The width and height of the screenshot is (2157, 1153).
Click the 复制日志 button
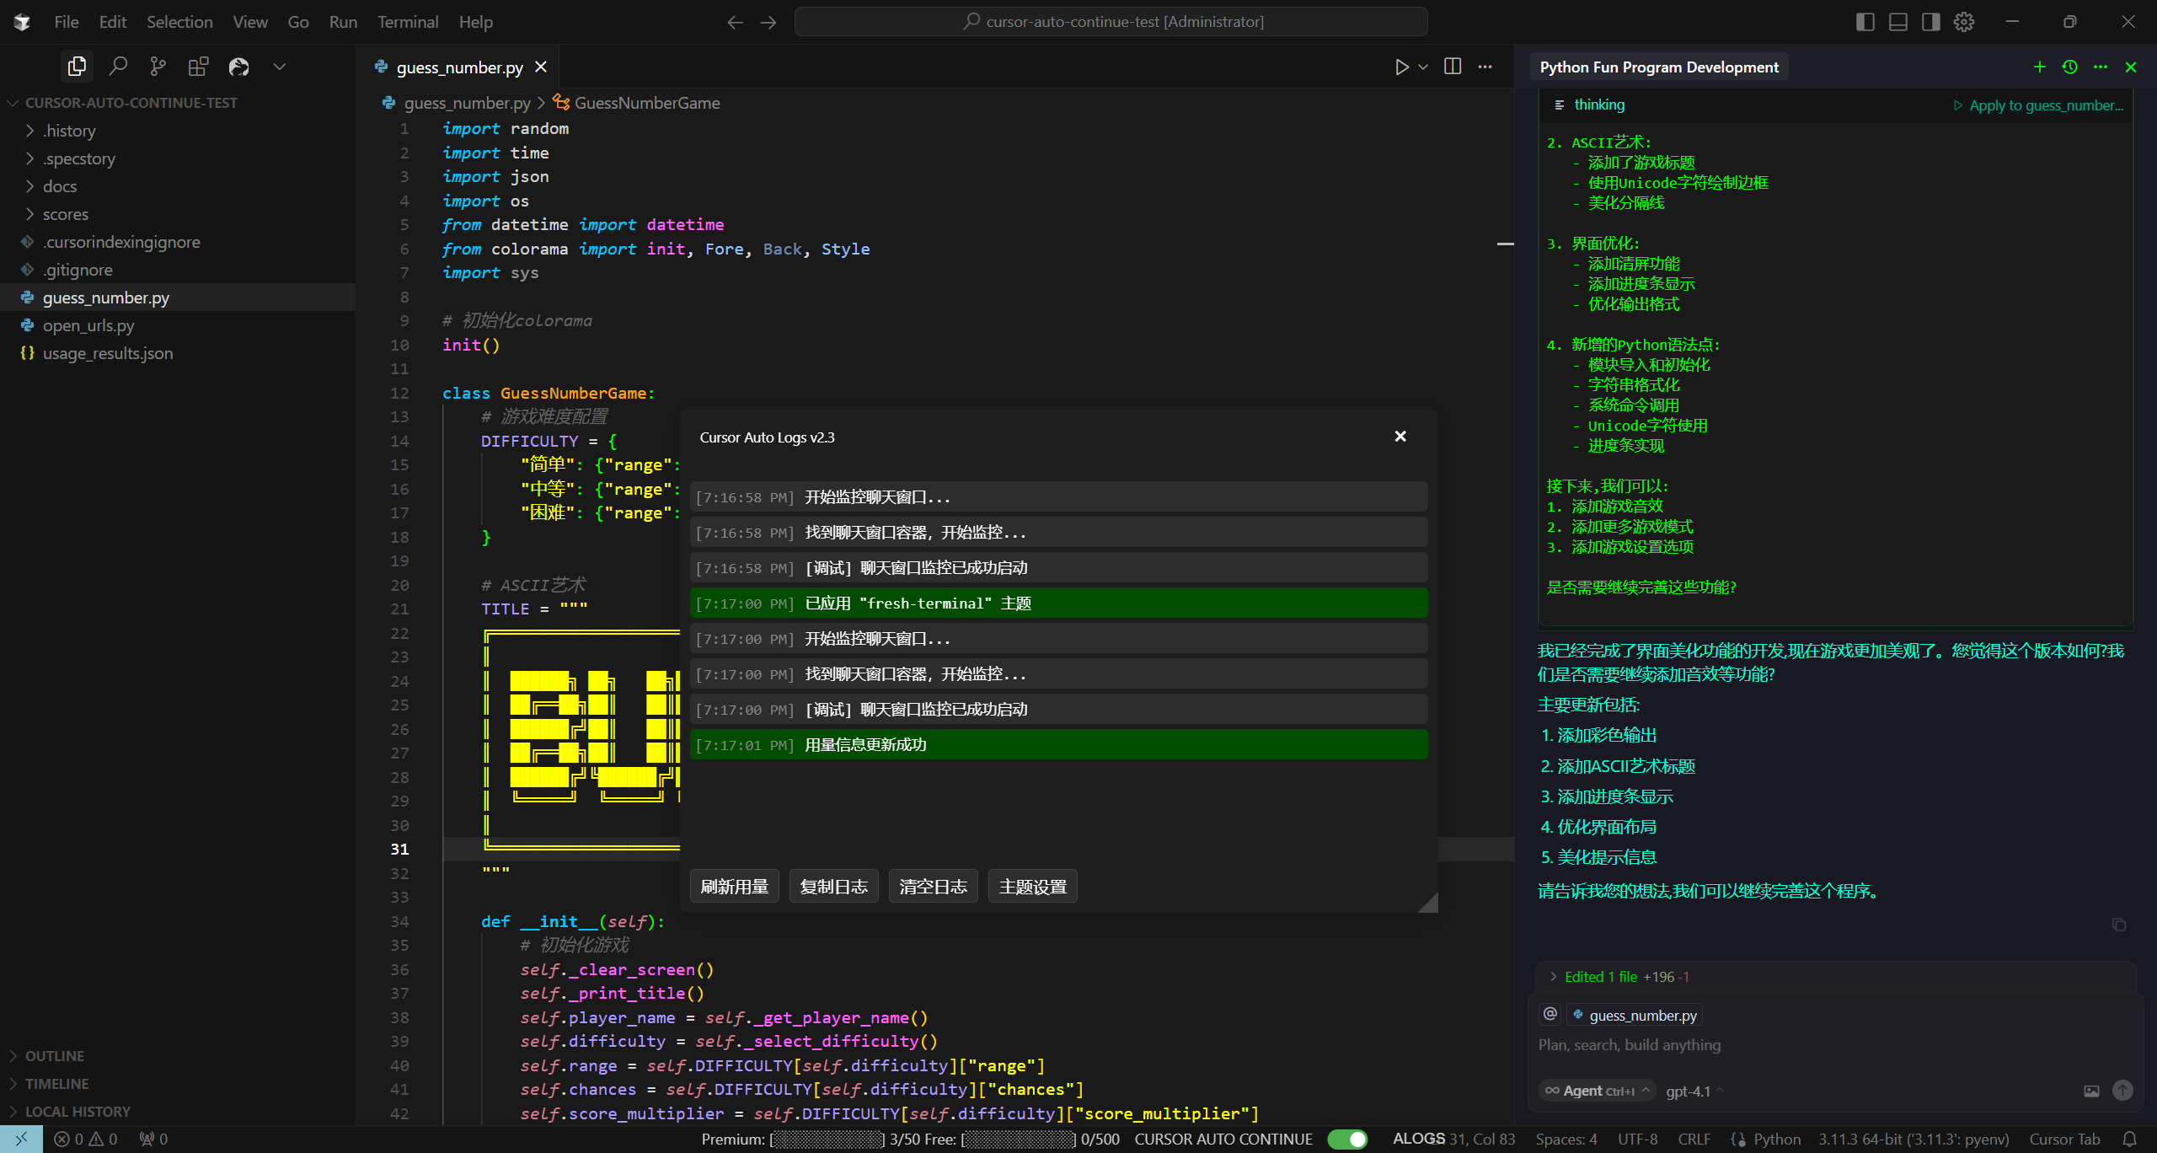click(834, 886)
